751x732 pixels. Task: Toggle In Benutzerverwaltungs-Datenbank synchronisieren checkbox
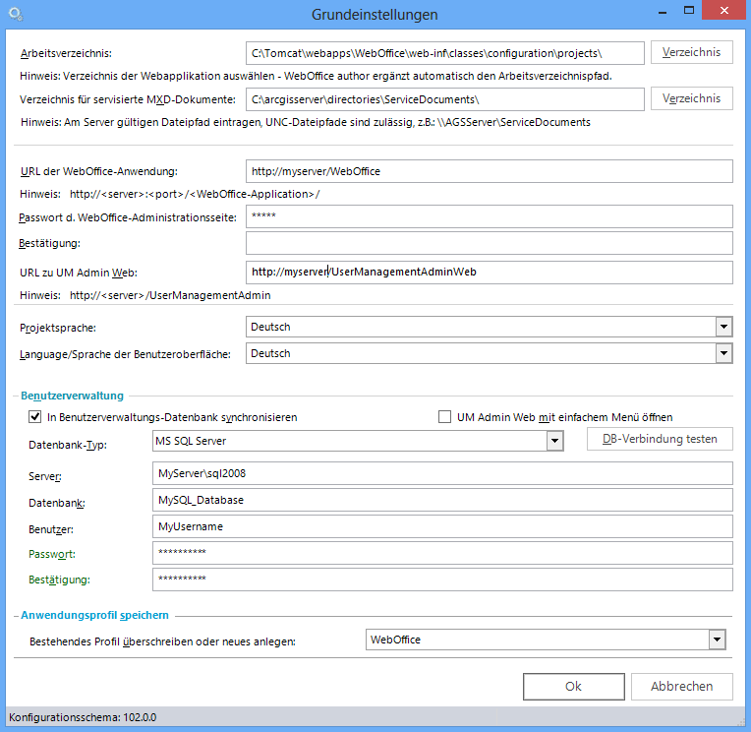[x=35, y=416]
